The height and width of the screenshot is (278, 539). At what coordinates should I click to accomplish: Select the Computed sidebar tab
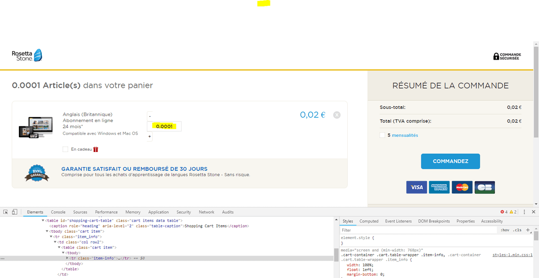coord(369,221)
